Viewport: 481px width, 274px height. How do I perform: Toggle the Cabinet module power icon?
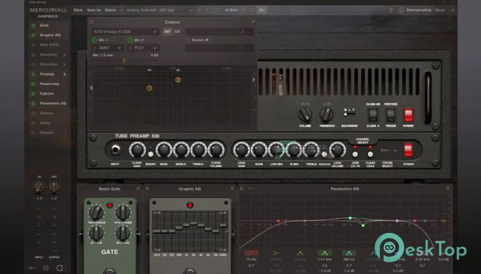[33, 94]
